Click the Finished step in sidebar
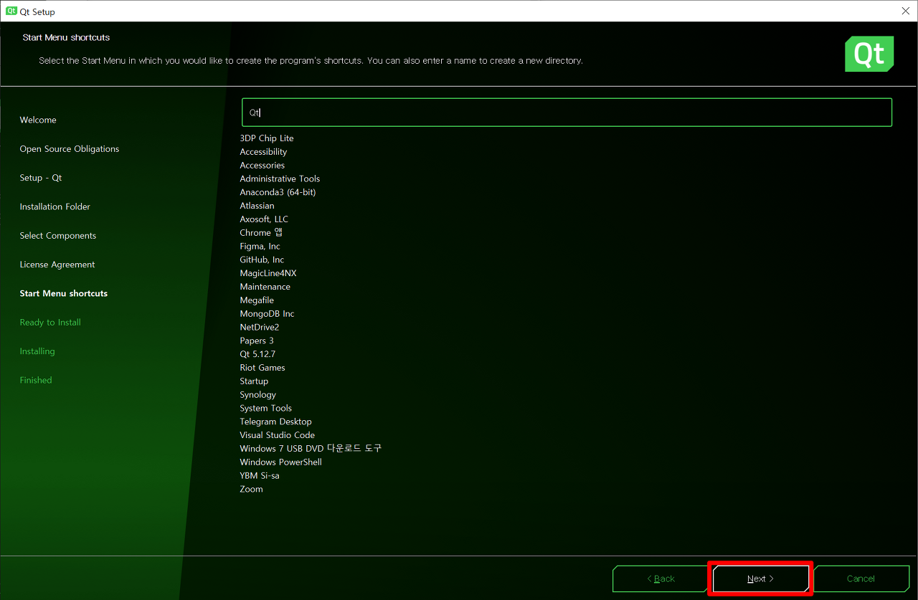The height and width of the screenshot is (600, 918). click(36, 380)
